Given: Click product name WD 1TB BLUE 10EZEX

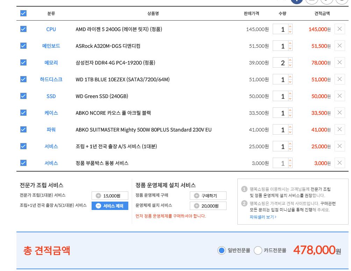Looking at the screenshot, I should 122,80.
